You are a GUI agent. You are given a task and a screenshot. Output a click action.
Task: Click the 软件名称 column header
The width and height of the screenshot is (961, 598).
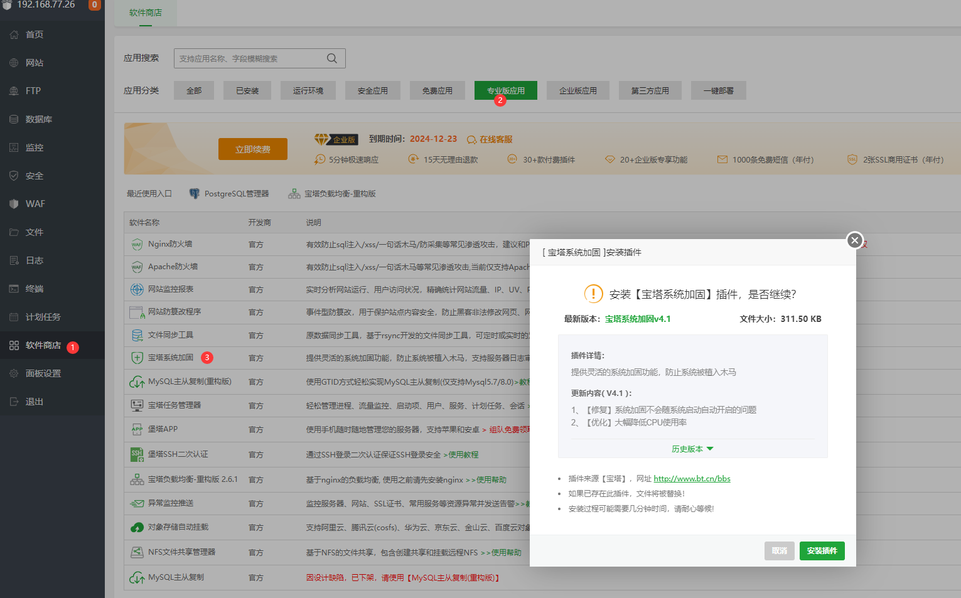(144, 223)
